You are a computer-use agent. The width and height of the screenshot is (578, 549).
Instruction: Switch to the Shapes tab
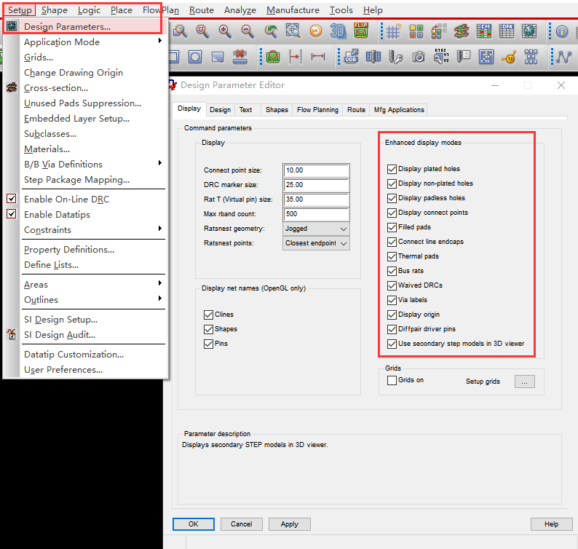pyautogui.click(x=277, y=110)
